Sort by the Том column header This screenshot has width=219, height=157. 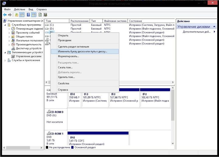point(57,21)
